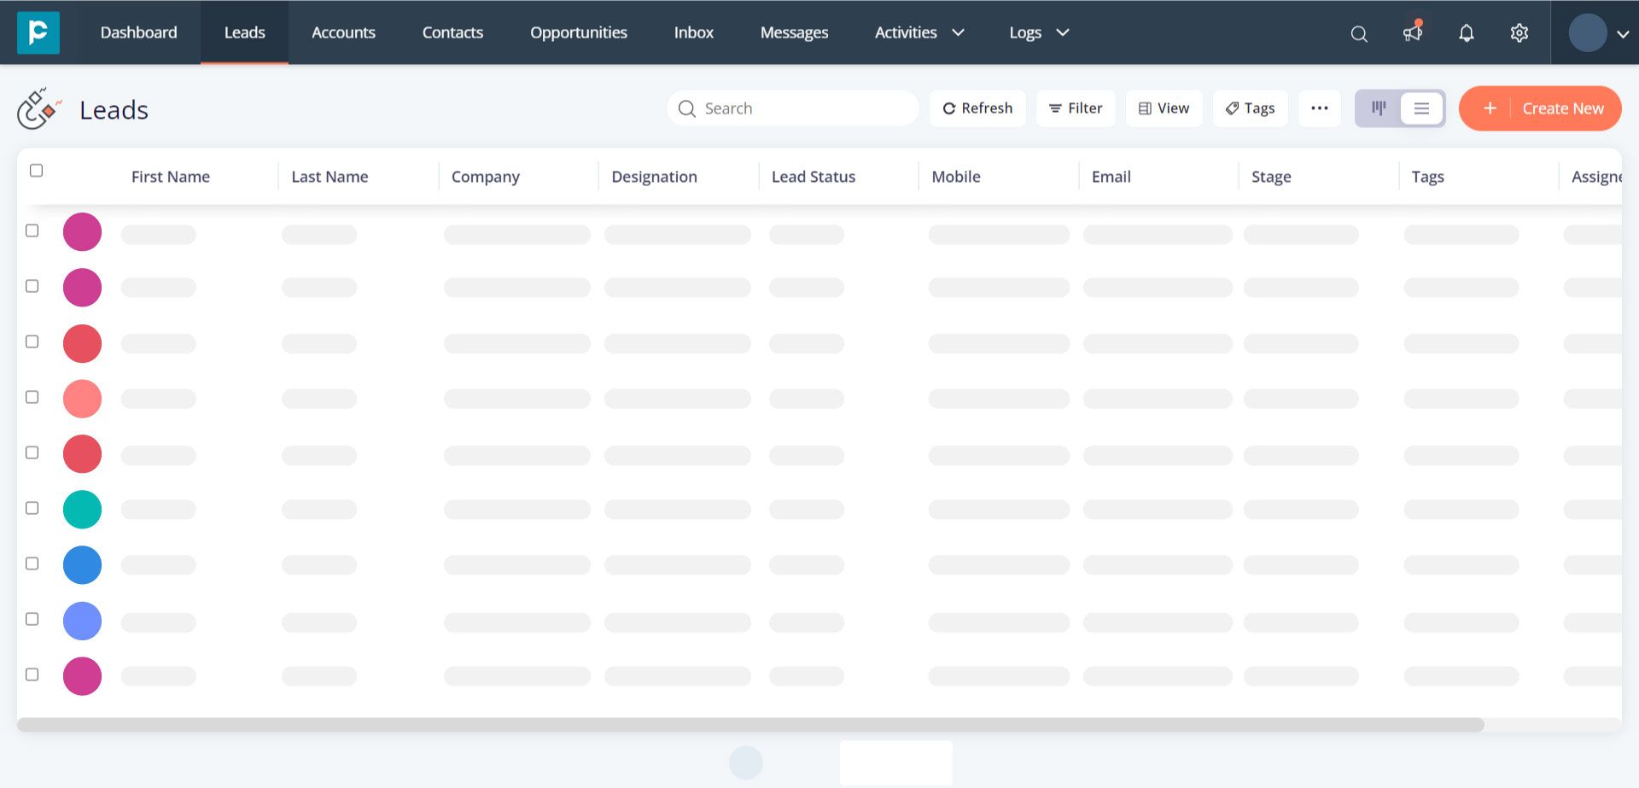Open the View settings button

click(x=1164, y=108)
